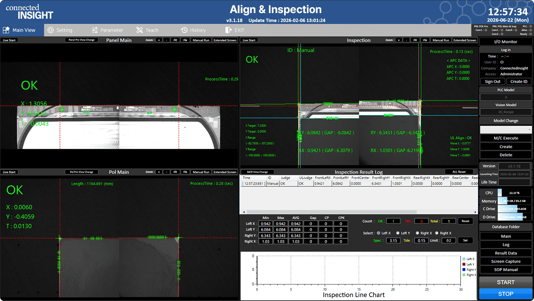Viewport: 534px width, 301px height.
Task: Open the Log database folder
Action: [x=506, y=245]
